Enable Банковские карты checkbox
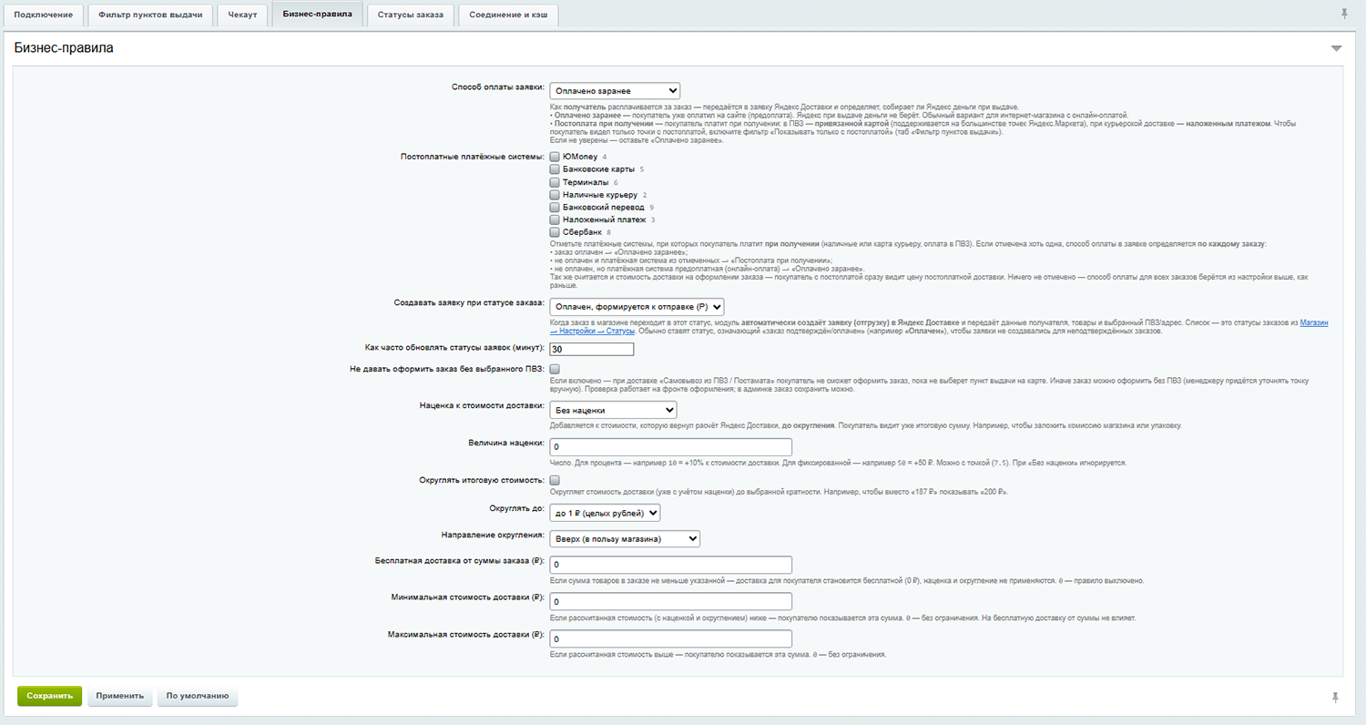Viewport: 1366px width, 725px height. click(555, 169)
